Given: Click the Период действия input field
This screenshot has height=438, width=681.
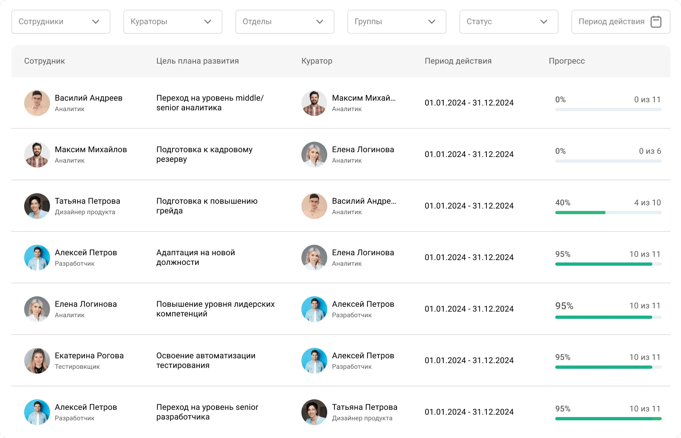Looking at the screenshot, I should pyautogui.click(x=611, y=22).
